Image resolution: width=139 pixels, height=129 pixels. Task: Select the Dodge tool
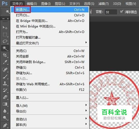click(5, 118)
